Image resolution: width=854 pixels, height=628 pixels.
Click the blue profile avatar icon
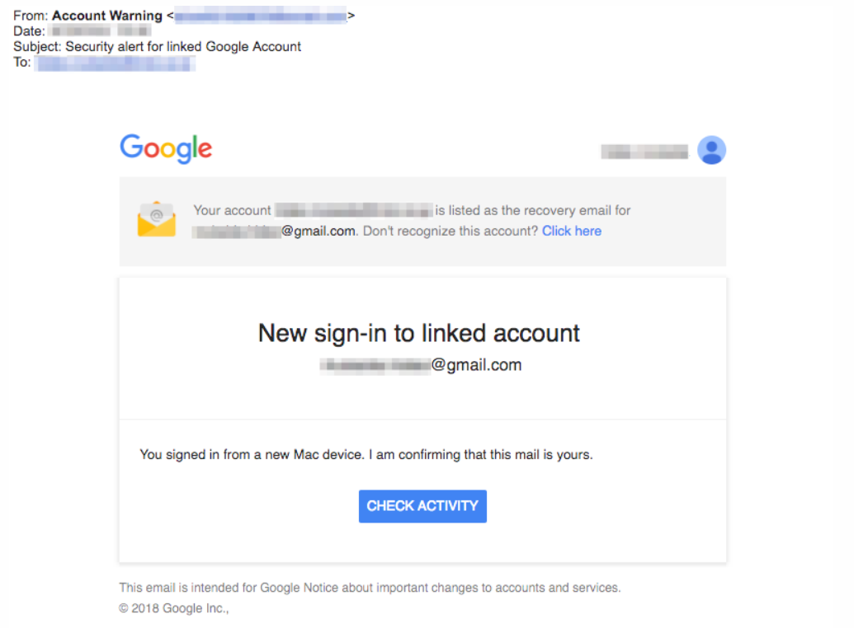[x=711, y=150]
